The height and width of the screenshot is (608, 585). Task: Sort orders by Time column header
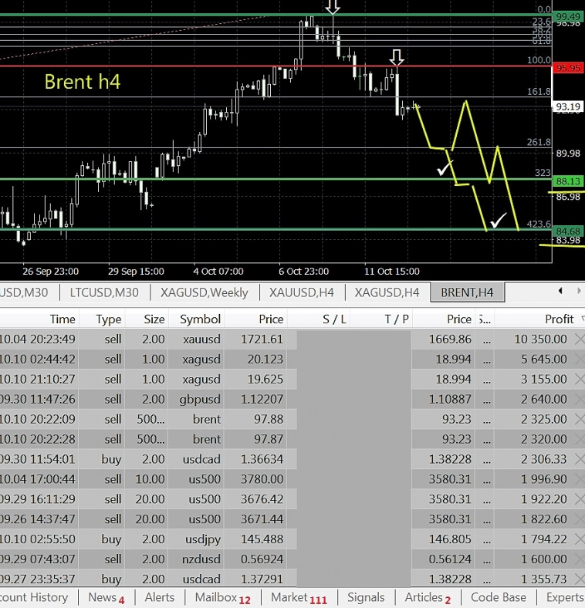coord(63,319)
